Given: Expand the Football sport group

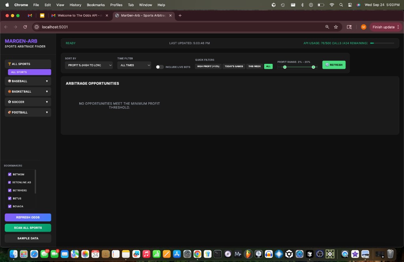Looking at the screenshot, I should coord(28,112).
